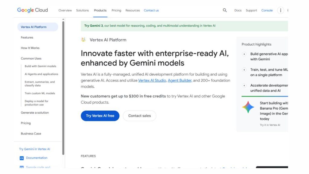Jump to How It Works section
This screenshot has width=309, height=174.
(x=30, y=48)
